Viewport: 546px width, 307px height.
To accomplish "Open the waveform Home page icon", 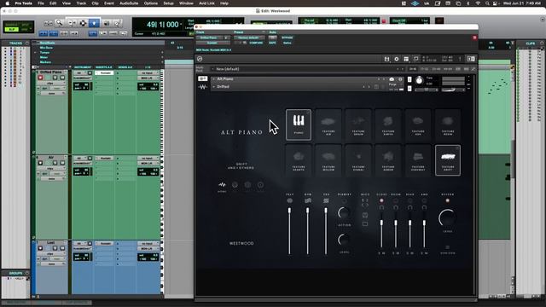I will click(222, 185).
